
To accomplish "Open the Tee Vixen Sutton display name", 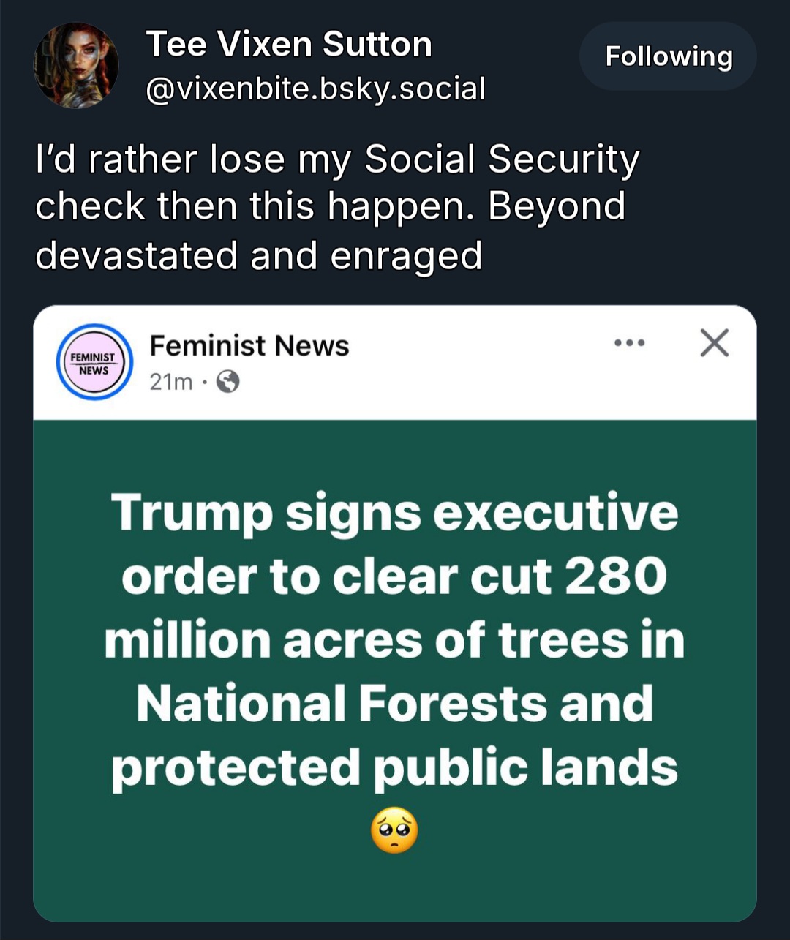I will coord(289,45).
